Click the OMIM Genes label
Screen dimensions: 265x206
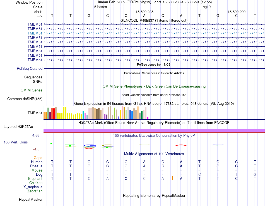32,90
